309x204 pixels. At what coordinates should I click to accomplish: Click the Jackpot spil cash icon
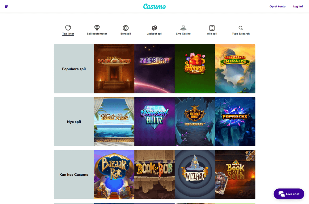(x=154, y=28)
